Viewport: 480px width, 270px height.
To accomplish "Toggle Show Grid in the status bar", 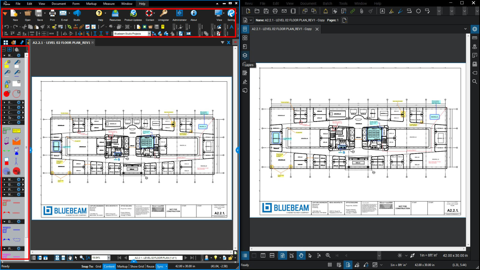I will coord(137,266).
